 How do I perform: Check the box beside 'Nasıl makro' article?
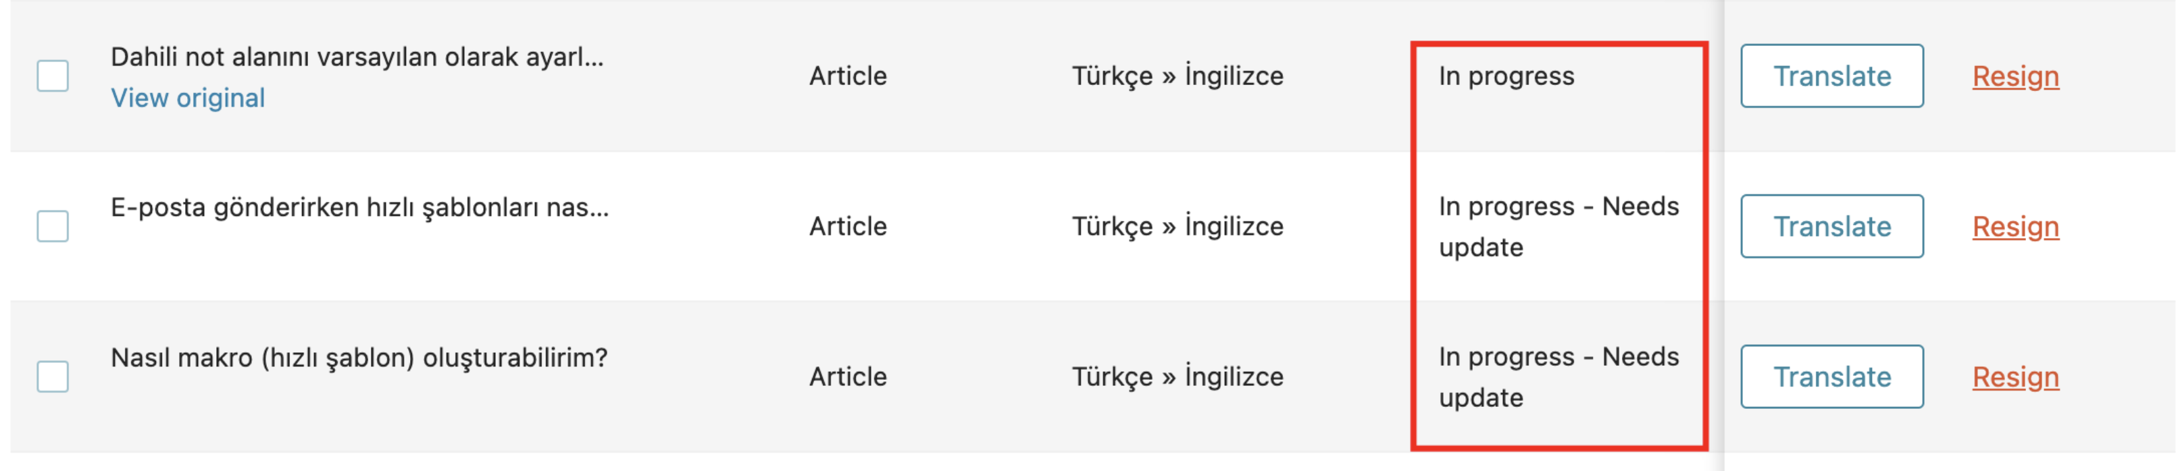tap(53, 377)
